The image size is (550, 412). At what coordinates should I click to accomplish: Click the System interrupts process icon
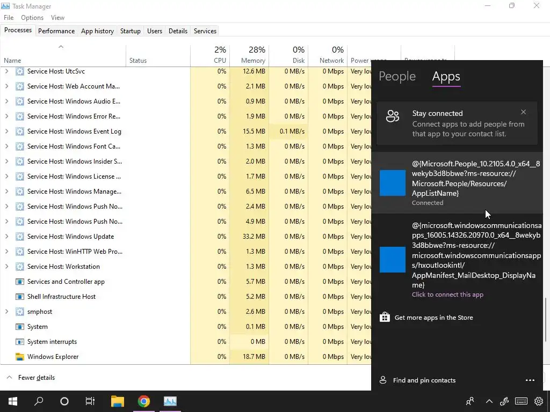20,342
